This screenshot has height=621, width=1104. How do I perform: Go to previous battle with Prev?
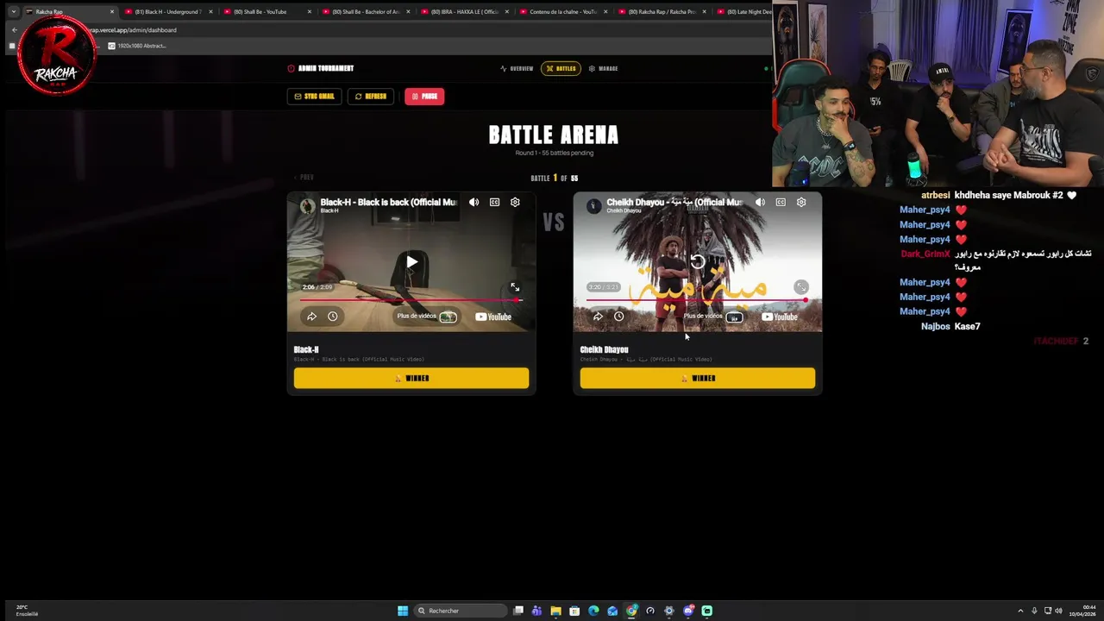[304, 178]
